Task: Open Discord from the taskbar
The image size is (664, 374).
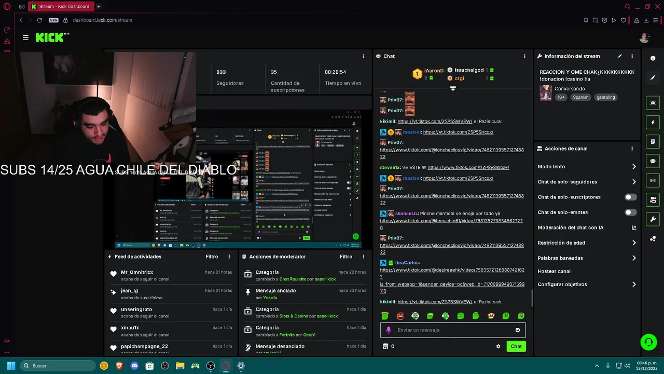Action: tap(134, 366)
